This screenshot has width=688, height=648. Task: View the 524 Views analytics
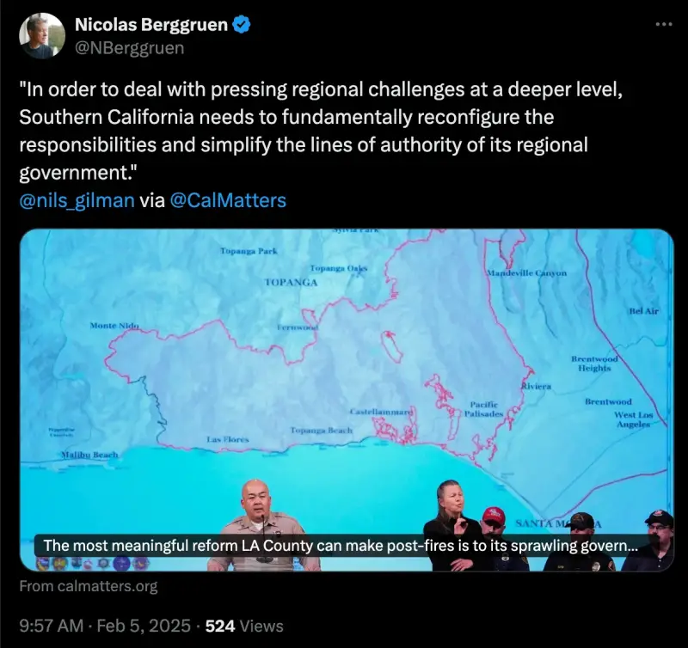244,626
